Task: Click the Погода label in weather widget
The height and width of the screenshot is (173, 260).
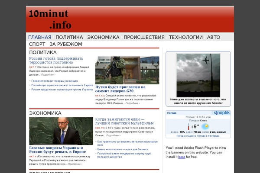Action: 172,113
